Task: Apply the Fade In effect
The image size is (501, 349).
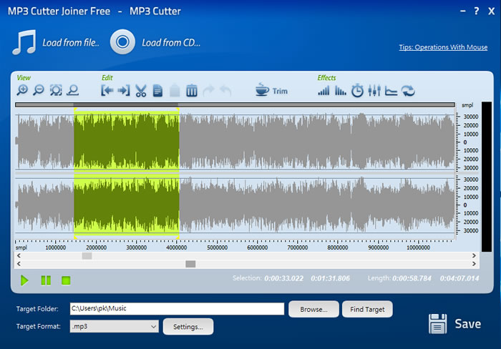Action: [324, 91]
